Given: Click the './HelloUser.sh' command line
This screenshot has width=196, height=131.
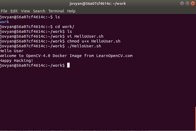Looking at the screenshot, I should [x=51, y=46].
